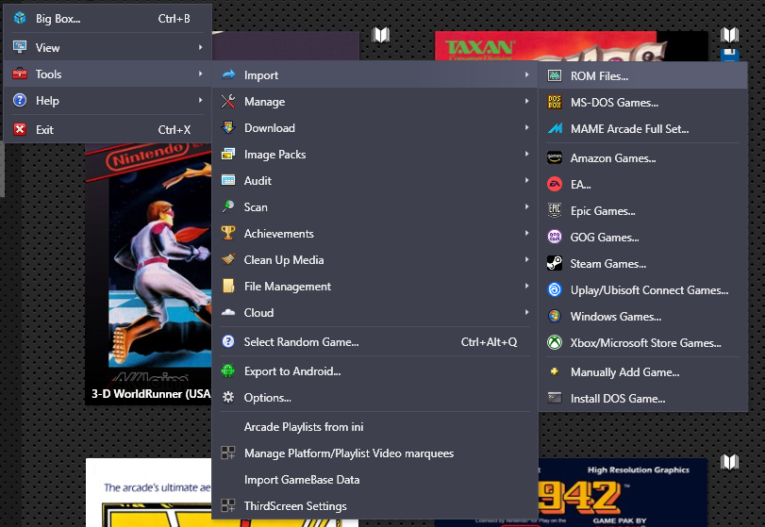Screen dimensions: 765x527
Task: Click the Achievements trophy icon
Action: tap(228, 233)
